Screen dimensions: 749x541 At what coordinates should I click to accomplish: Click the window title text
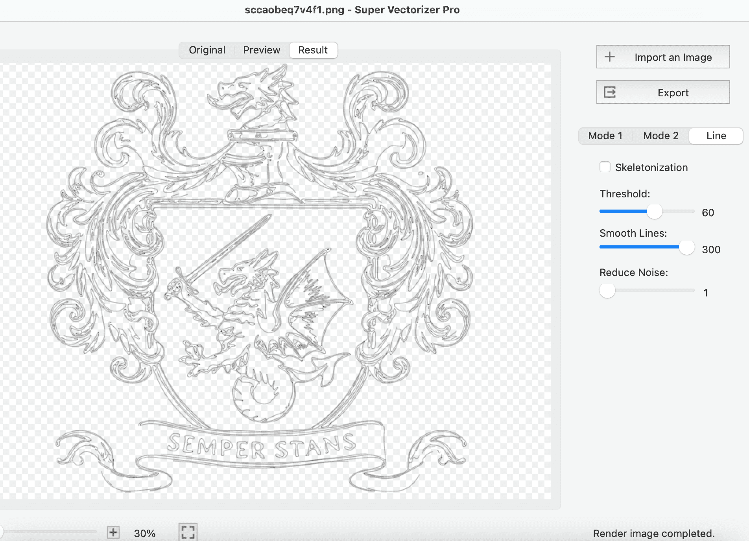point(352,10)
